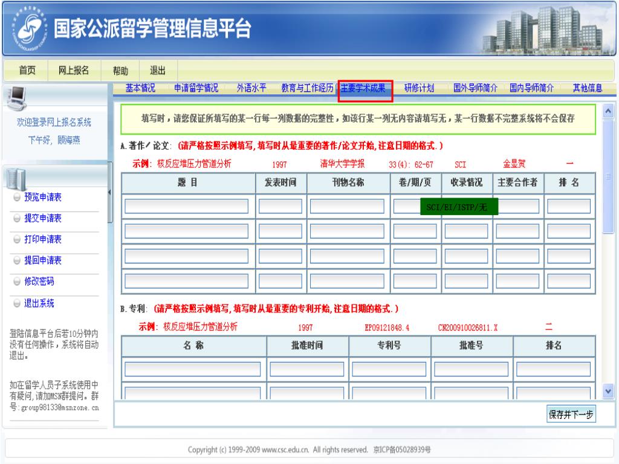Focus second row 主要合作者 input field
The height and width of the screenshot is (464, 619).
tap(517, 231)
